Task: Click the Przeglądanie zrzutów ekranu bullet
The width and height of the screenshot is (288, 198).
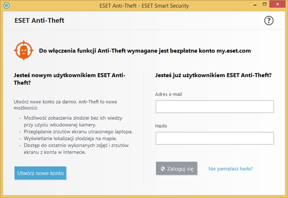Action: (x=78, y=132)
